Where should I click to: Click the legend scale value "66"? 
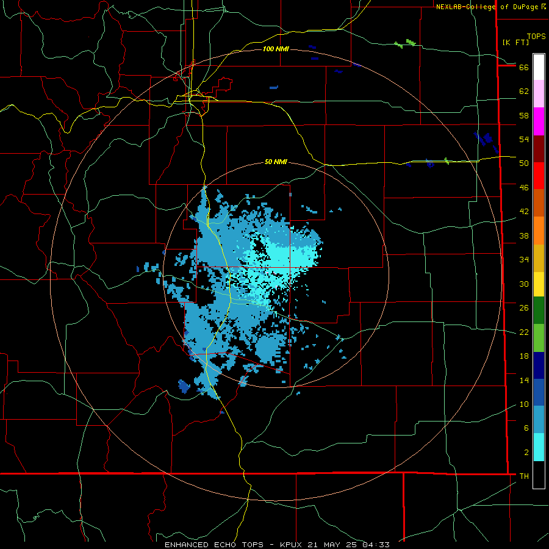pos(524,67)
